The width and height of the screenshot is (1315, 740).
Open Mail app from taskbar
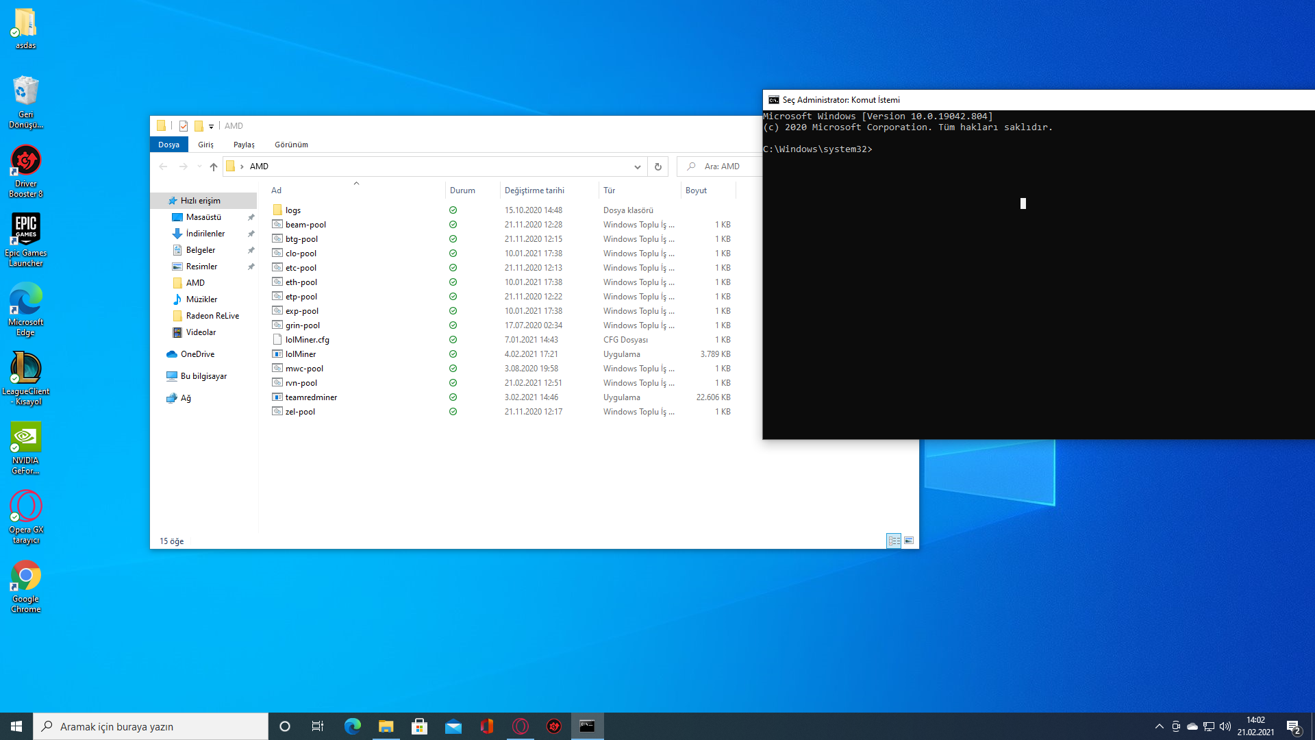(453, 726)
